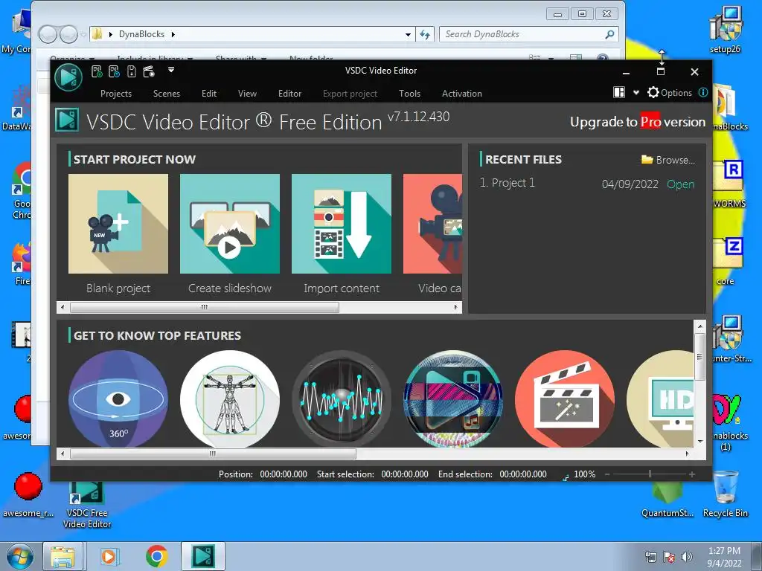Click the first quick-access new project icon

pos(97,72)
